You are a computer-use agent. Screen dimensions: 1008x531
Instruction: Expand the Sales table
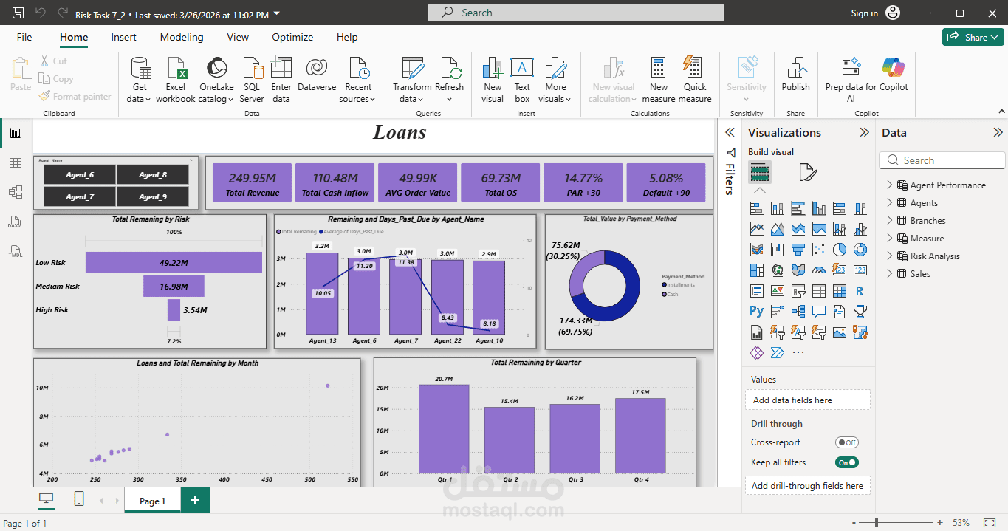click(x=889, y=274)
